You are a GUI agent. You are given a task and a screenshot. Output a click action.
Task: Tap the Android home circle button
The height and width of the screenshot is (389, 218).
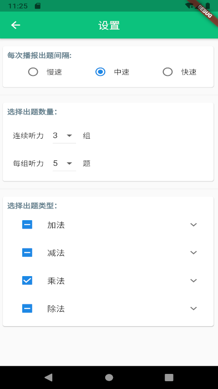[x=109, y=377]
